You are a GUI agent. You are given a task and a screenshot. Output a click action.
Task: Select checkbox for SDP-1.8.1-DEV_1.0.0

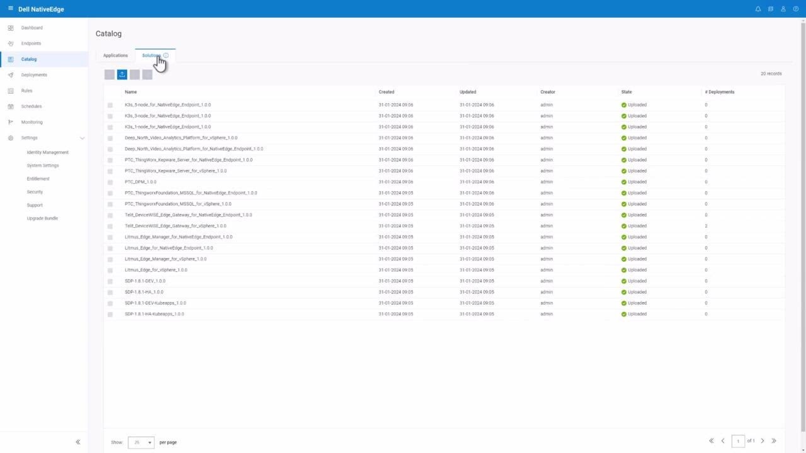point(110,281)
